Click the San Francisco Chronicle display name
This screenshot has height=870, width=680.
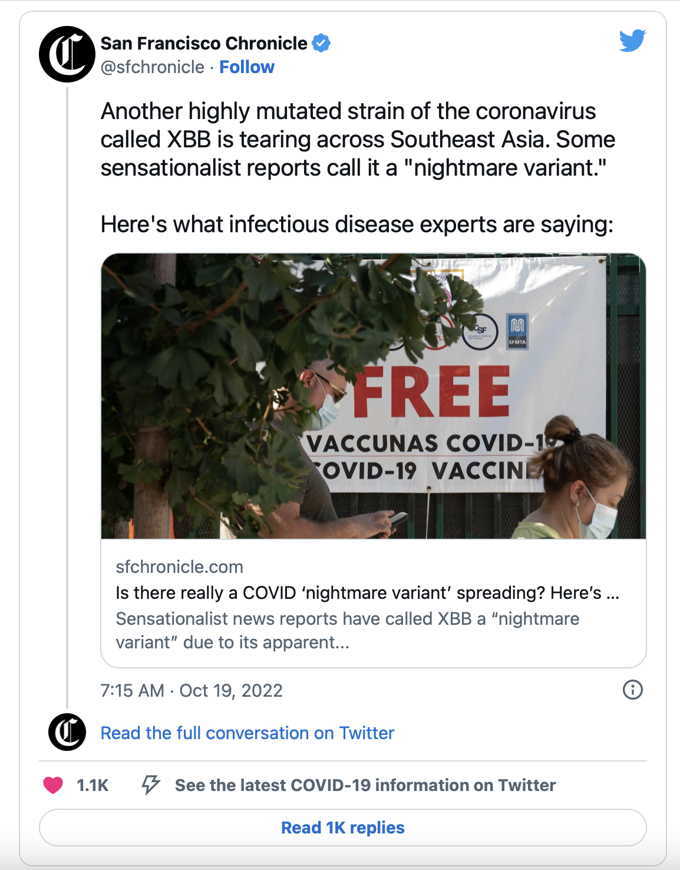[204, 43]
